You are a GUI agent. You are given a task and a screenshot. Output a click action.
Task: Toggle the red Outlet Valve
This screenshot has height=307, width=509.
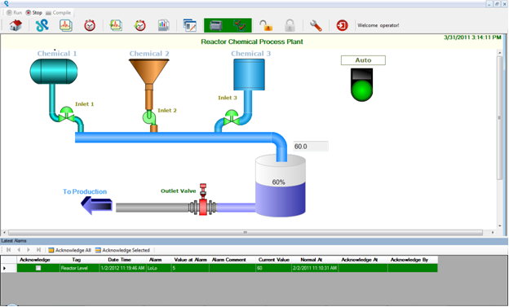point(203,200)
